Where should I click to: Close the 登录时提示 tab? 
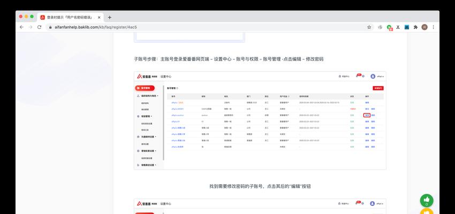click(99, 18)
